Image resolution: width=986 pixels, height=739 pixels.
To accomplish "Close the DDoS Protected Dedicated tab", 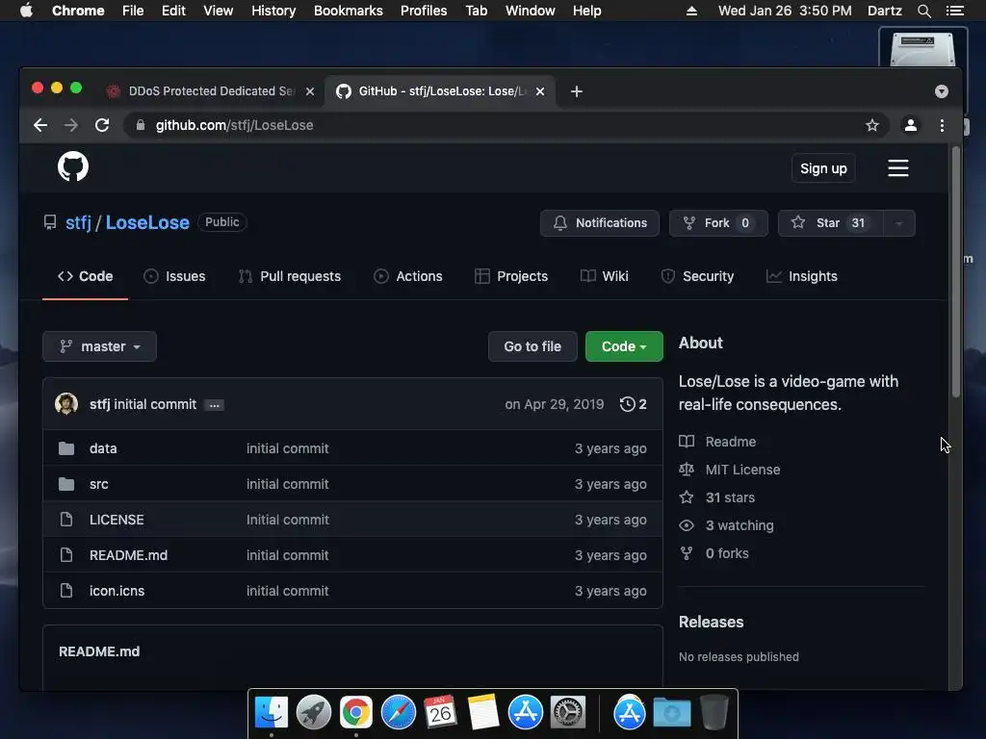I will [x=310, y=91].
